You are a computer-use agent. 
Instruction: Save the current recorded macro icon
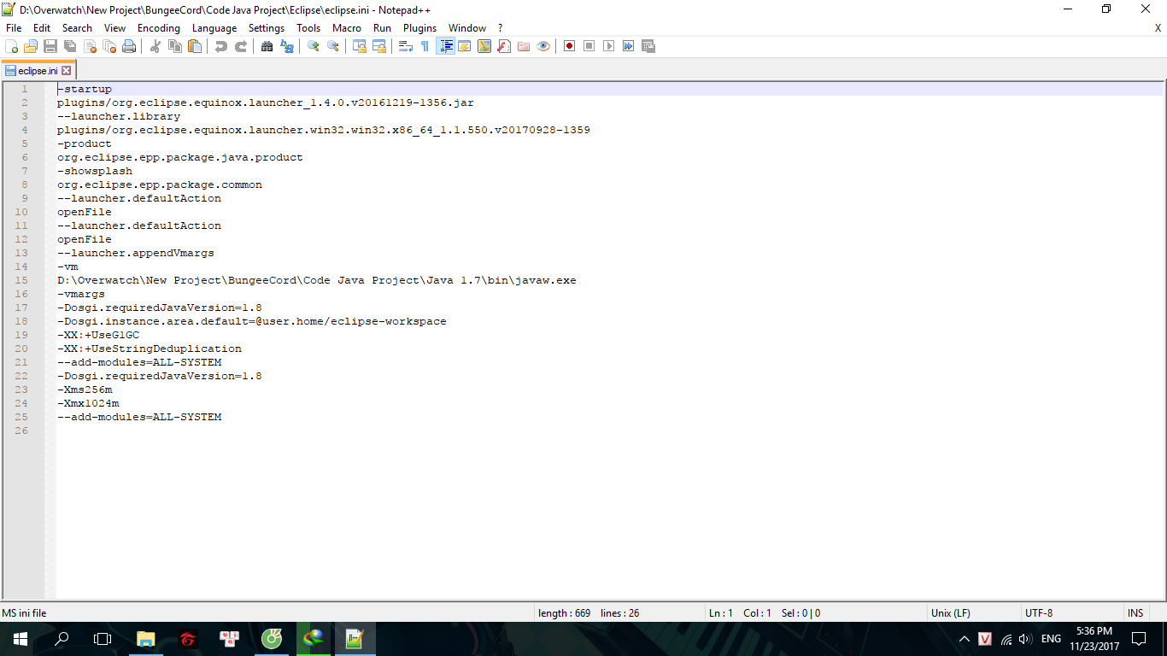click(648, 46)
